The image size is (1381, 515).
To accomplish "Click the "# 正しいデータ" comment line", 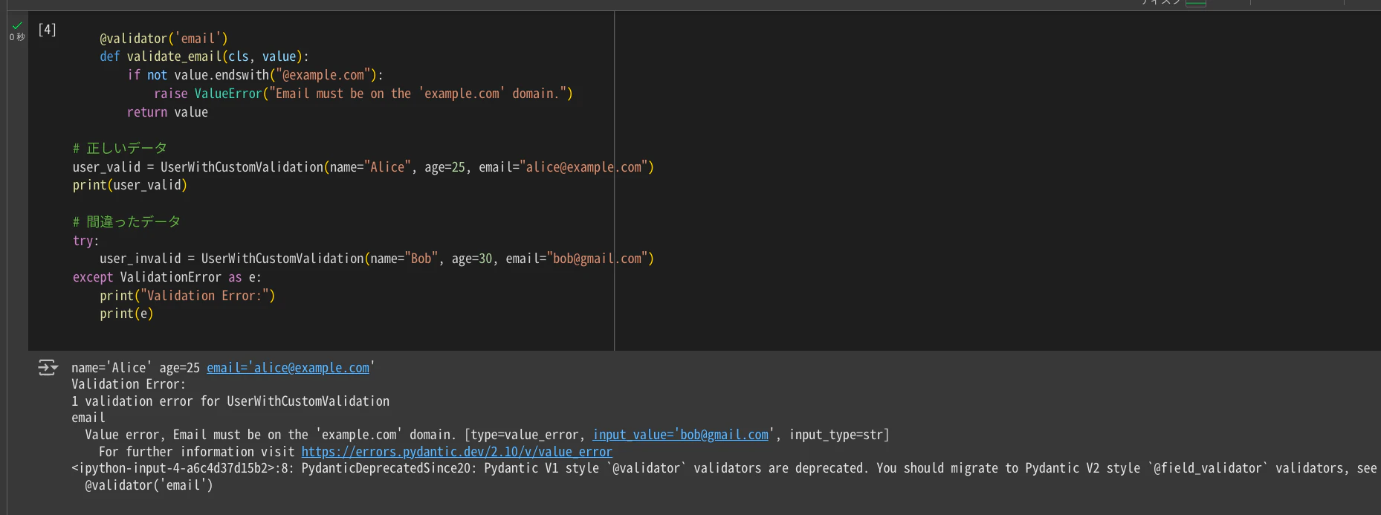I will [120, 149].
